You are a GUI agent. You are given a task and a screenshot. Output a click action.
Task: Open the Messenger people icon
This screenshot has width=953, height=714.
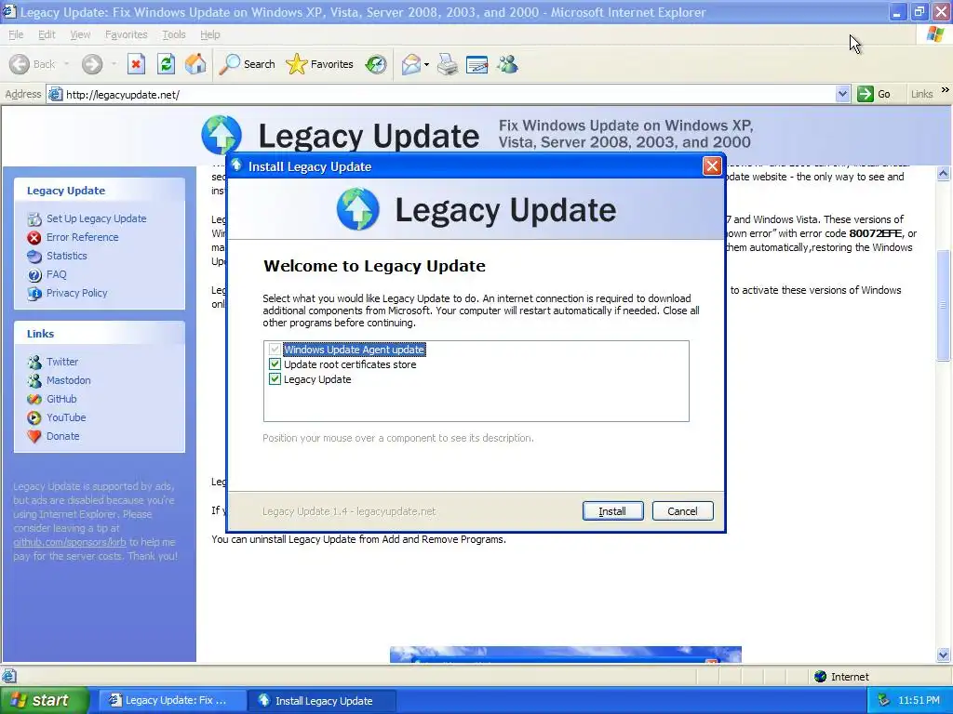[x=507, y=64]
